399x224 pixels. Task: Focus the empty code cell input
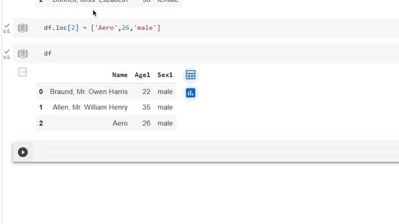tap(221, 152)
